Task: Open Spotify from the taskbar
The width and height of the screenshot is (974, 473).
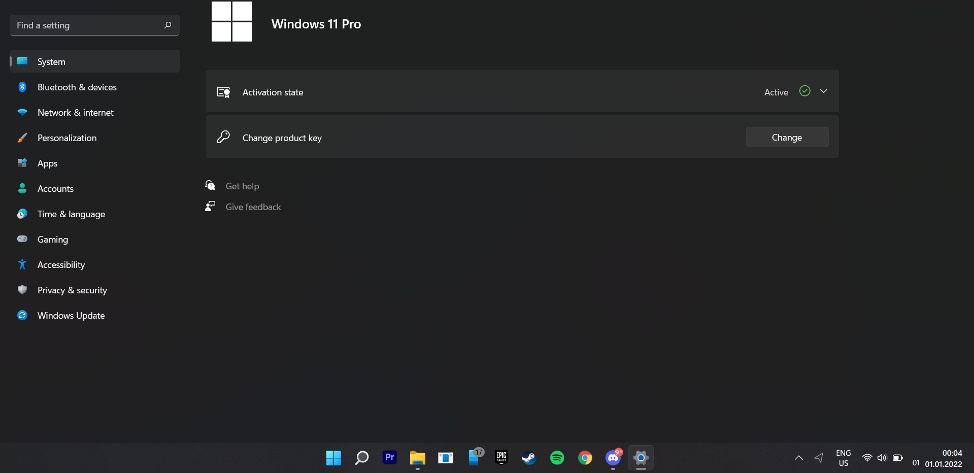Action: pos(557,458)
